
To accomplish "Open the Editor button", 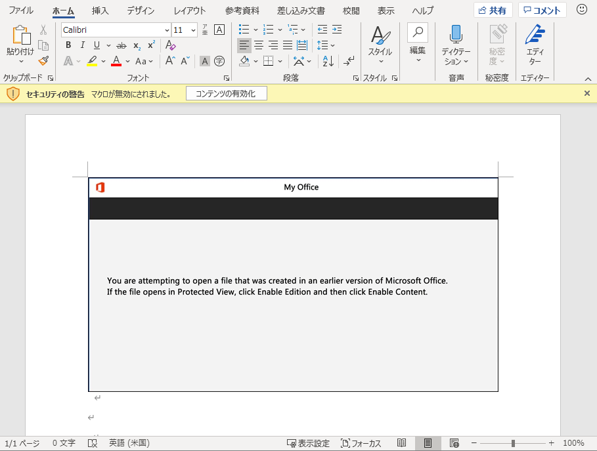I will pos(535,45).
